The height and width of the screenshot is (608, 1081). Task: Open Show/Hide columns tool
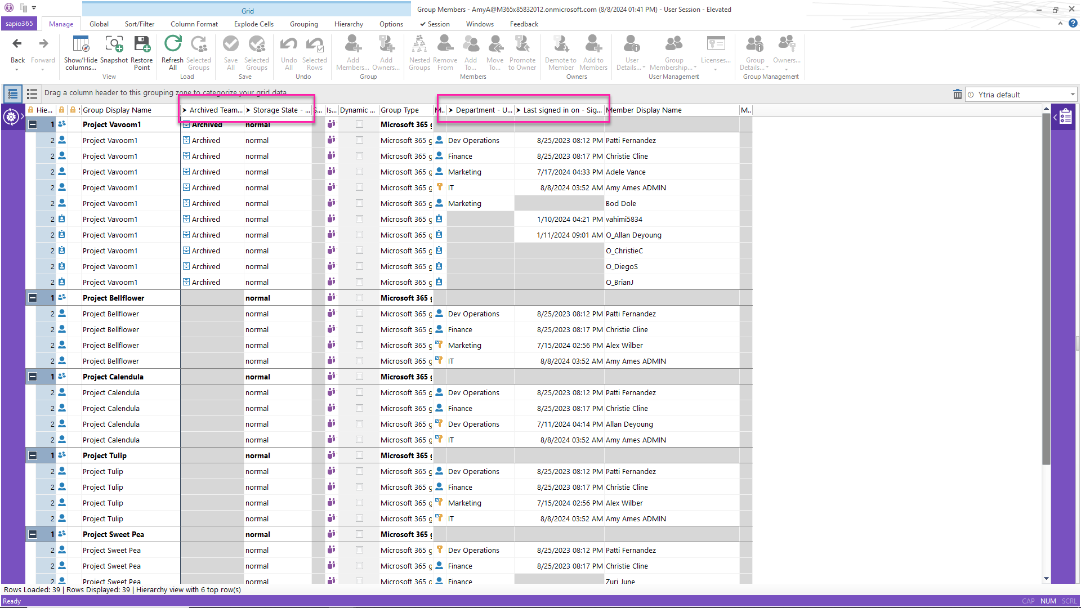pyautogui.click(x=81, y=52)
